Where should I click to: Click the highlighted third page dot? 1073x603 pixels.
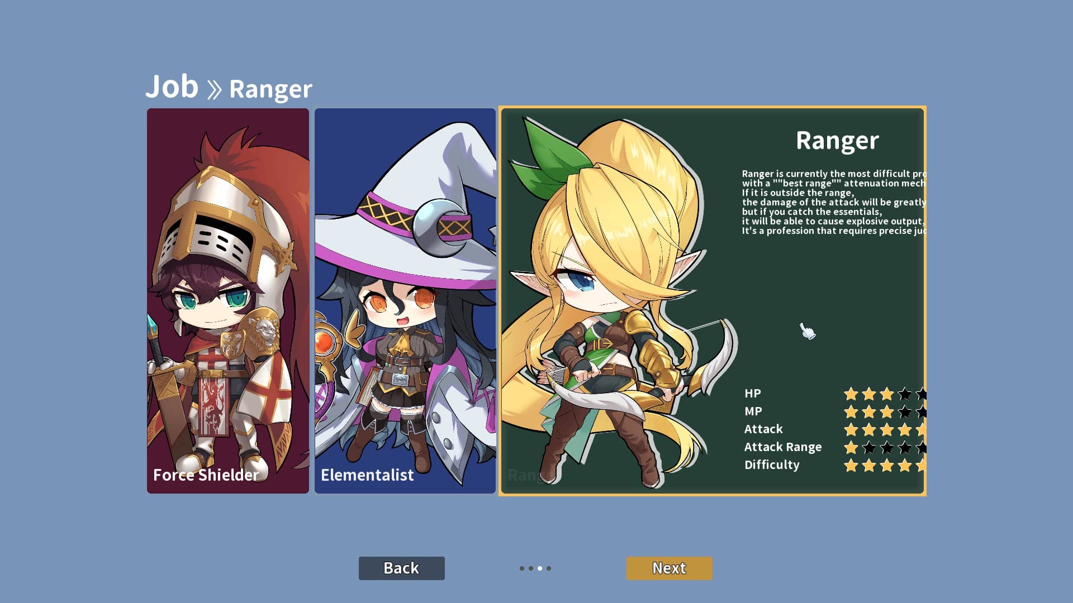540,568
